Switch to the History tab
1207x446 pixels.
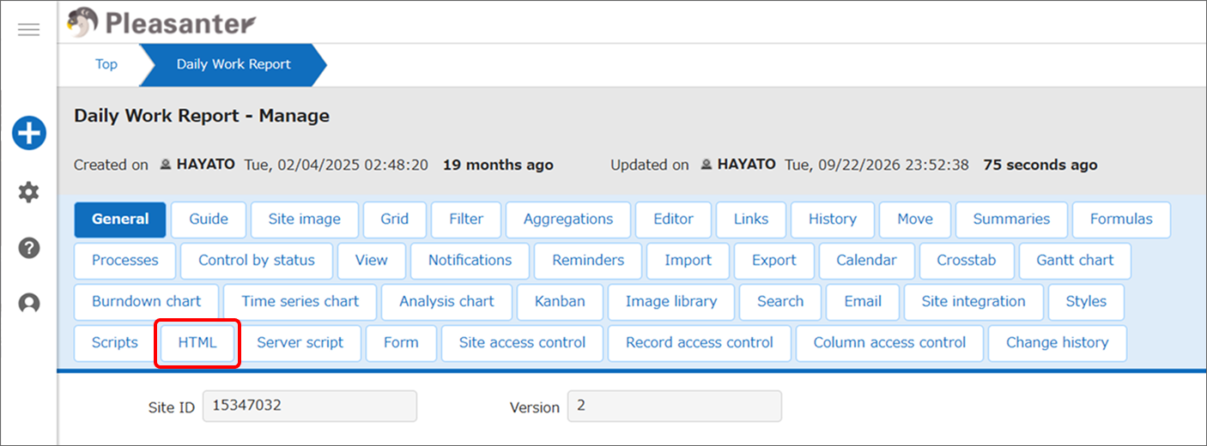pos(833,220)
